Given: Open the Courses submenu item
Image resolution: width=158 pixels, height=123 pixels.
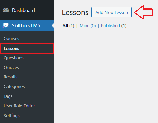Looking at the screenshot, I should click(12, 39).
